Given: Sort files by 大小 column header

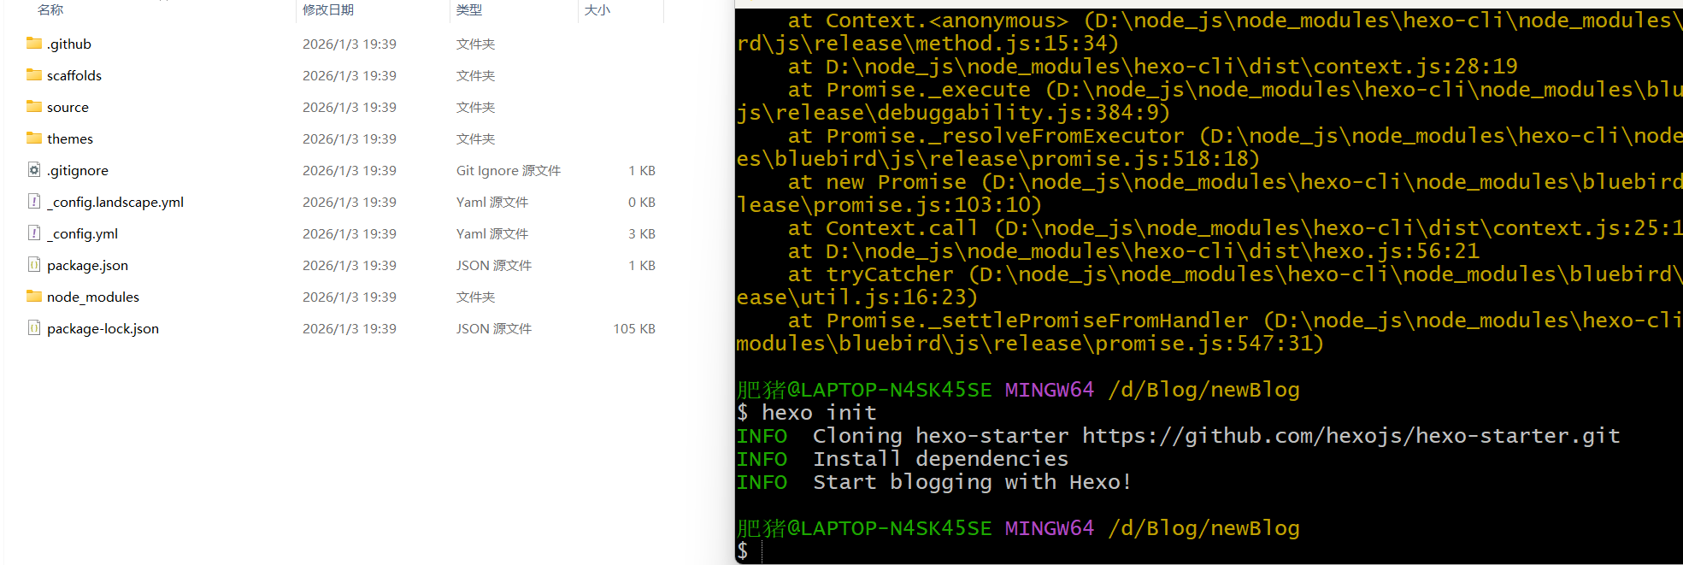Looking at the screenshot, I should (x=597, y=9).
